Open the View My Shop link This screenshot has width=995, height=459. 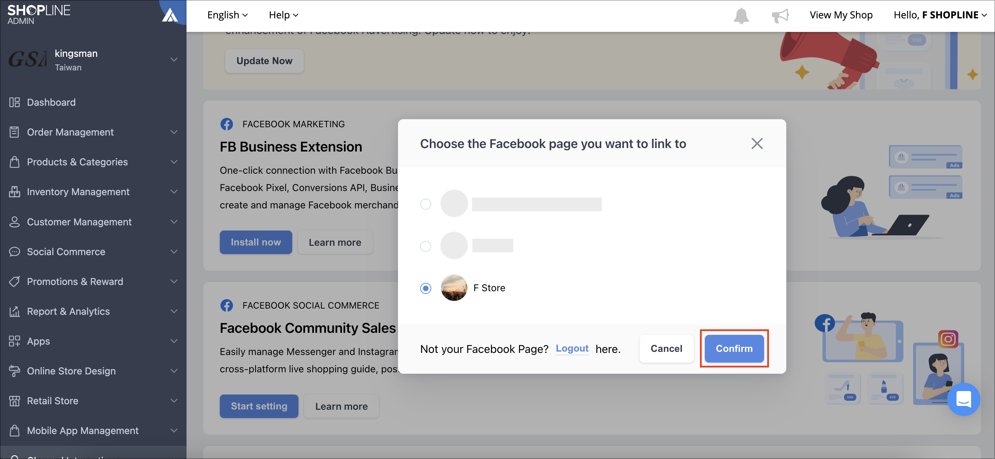click(841, 15)
